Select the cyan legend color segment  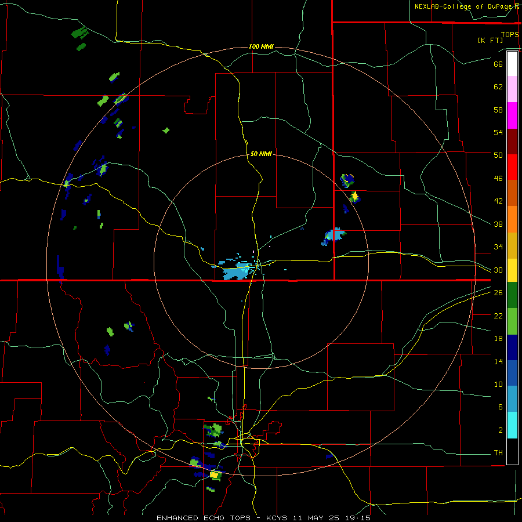coord(512,425)
